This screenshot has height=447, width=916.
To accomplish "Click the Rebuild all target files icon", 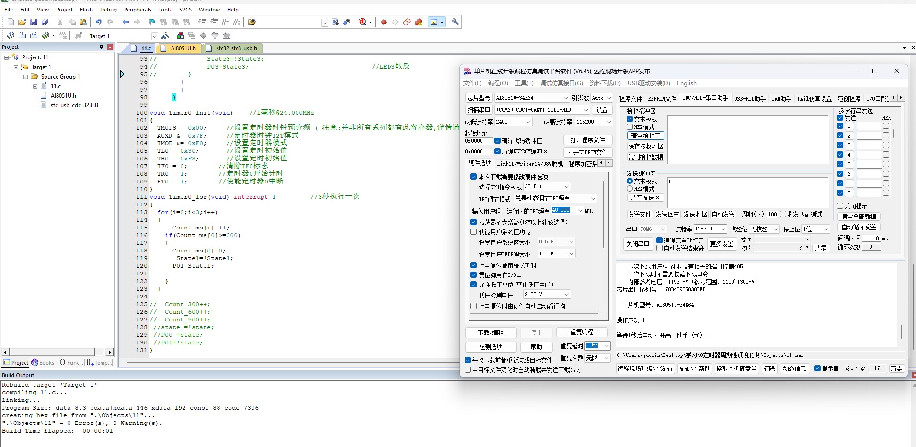I will coord(34,35).
